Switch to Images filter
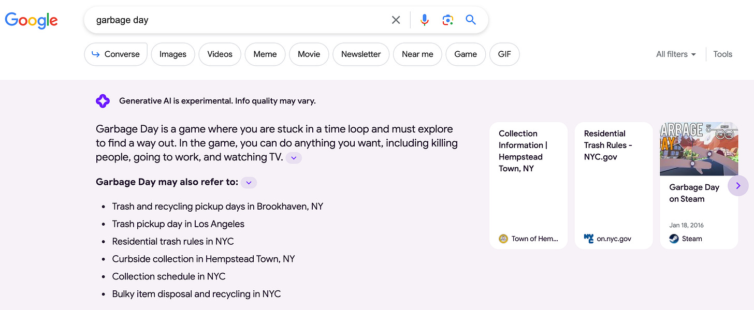This screenshot has height=310, width=754. tap(173, 54)
